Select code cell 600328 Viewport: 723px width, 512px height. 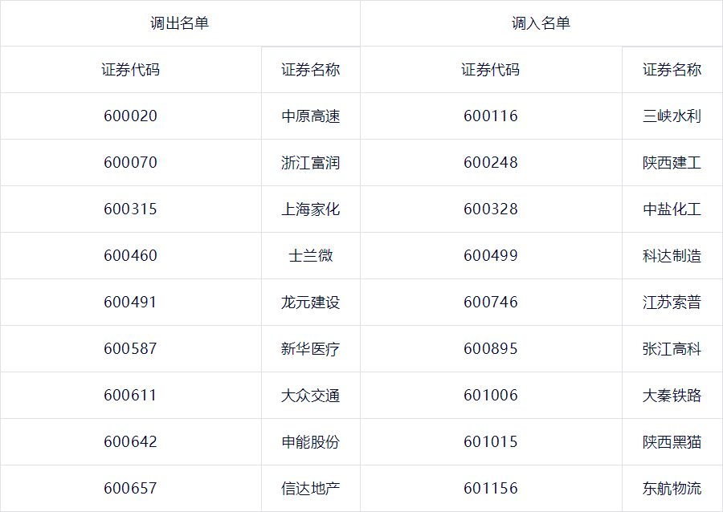pos(491,209)
